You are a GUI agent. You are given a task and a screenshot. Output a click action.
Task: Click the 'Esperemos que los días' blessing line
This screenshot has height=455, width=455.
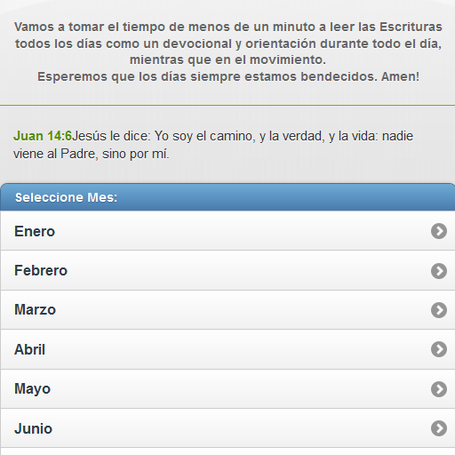point(228,76)
